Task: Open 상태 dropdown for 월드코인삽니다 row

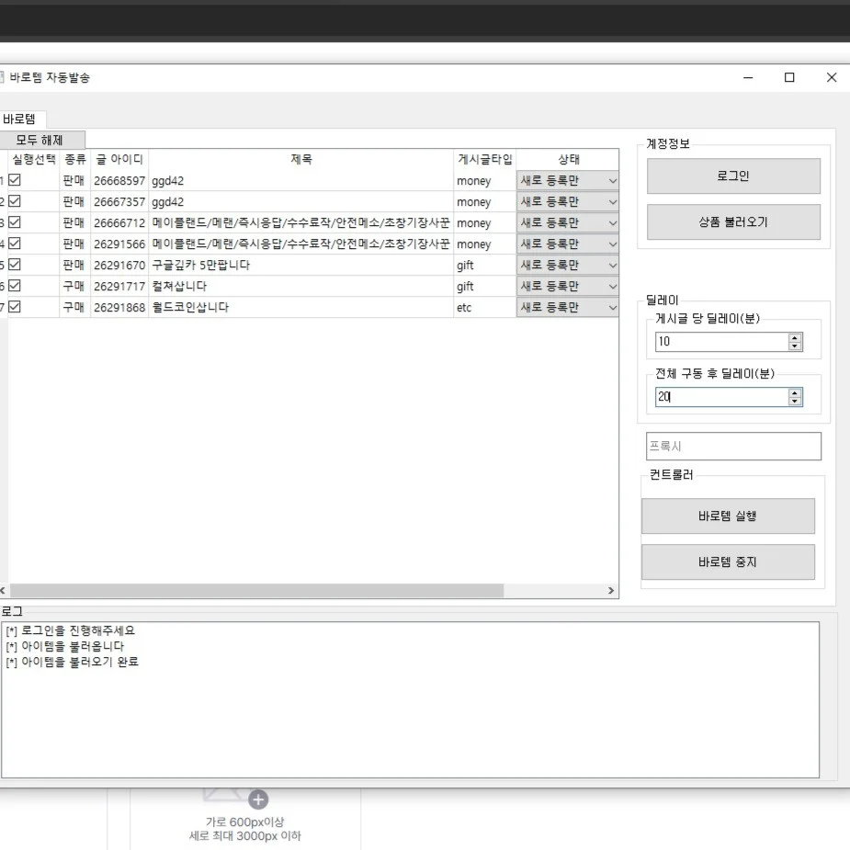Action: pos(612,307)
